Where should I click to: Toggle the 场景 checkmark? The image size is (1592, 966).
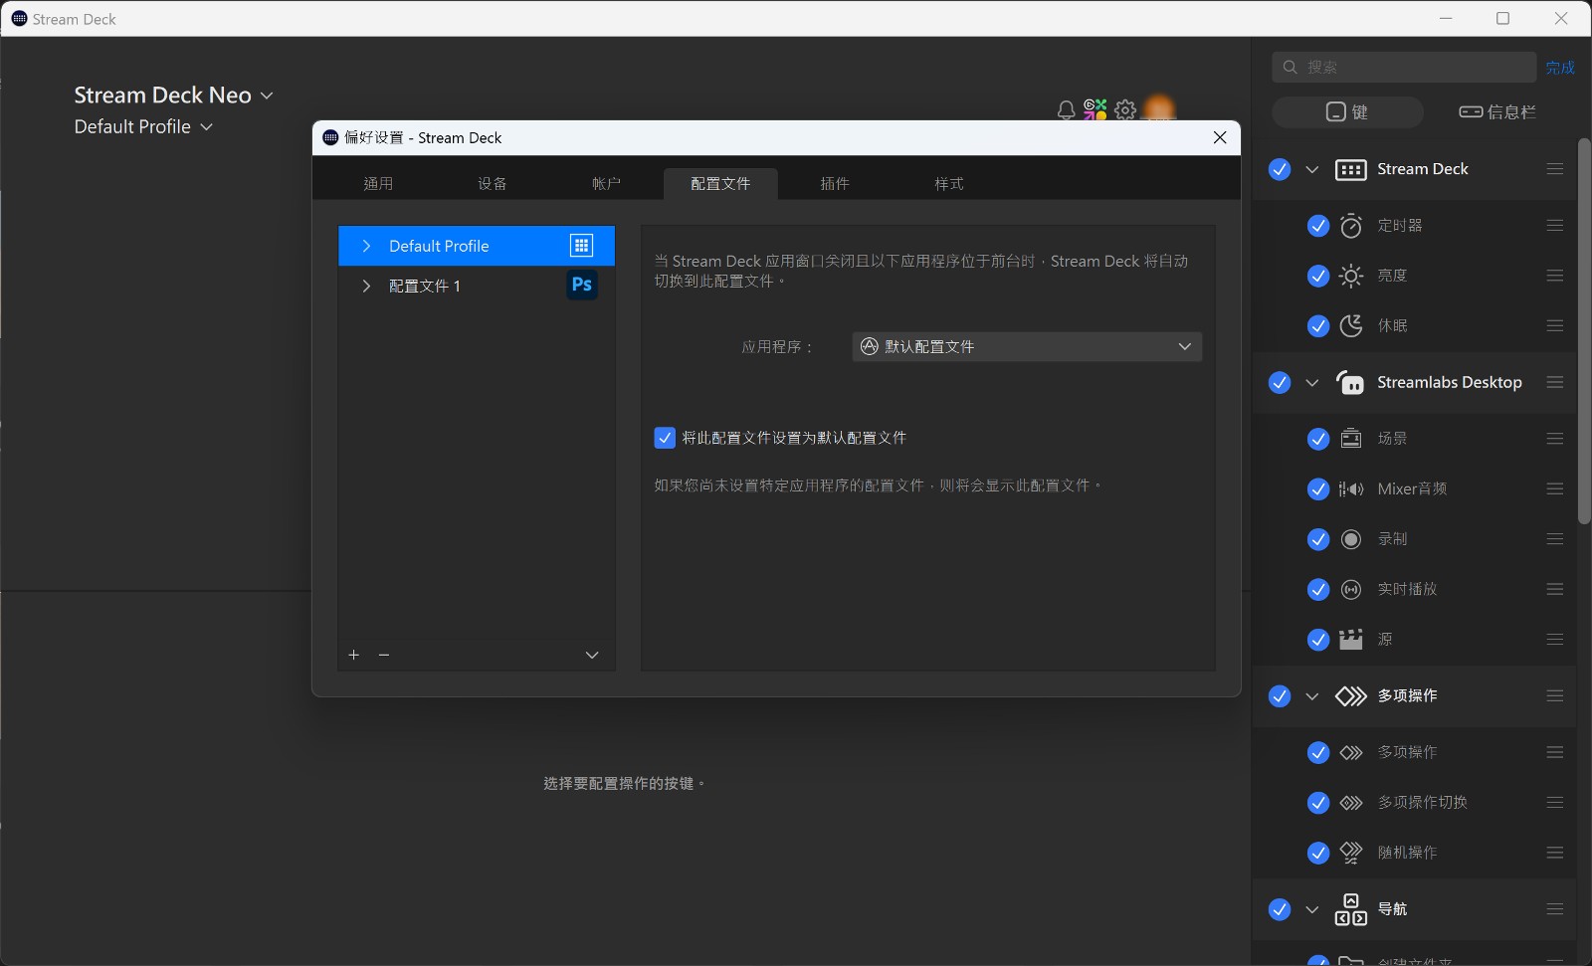1318,439
